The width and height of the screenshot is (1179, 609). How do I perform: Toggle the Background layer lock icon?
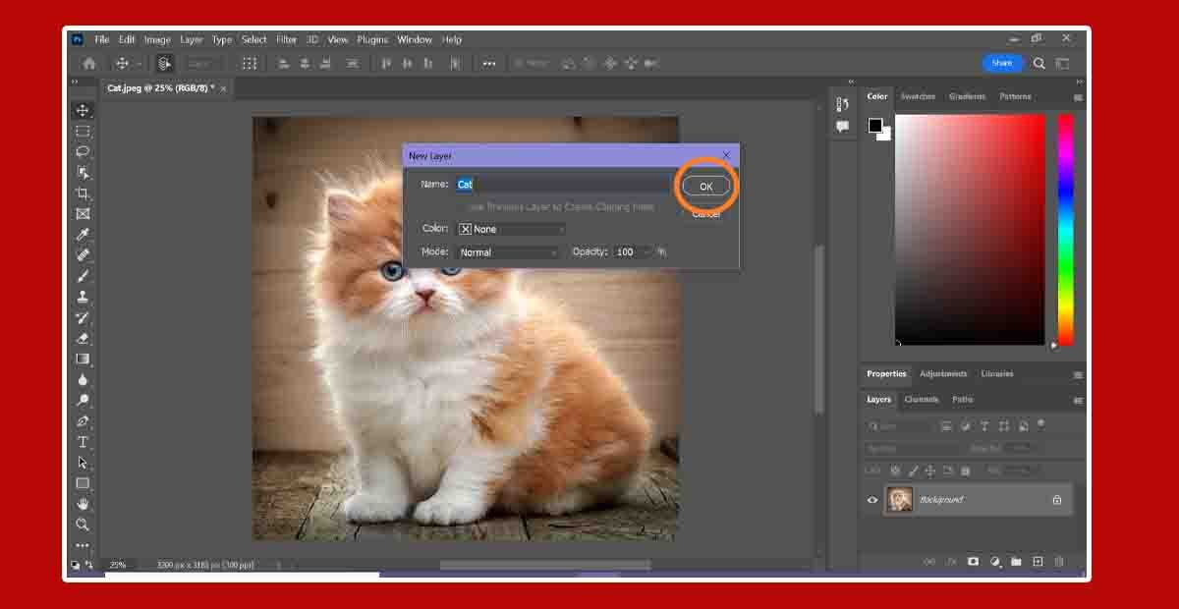(1057, 500)
